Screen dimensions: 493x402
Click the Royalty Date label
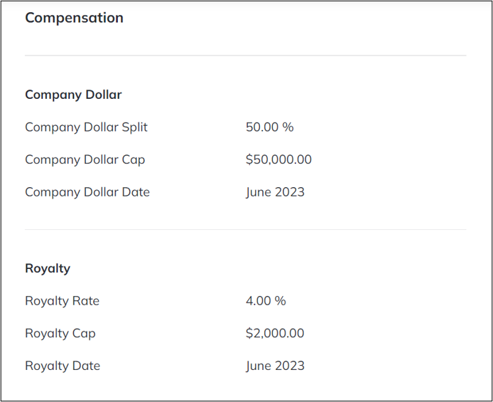click(63, 366)
